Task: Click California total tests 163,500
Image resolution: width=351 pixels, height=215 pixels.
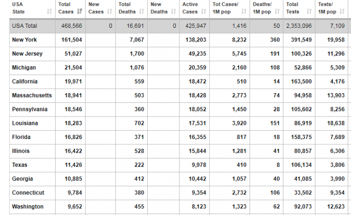Action: (301, 81)
